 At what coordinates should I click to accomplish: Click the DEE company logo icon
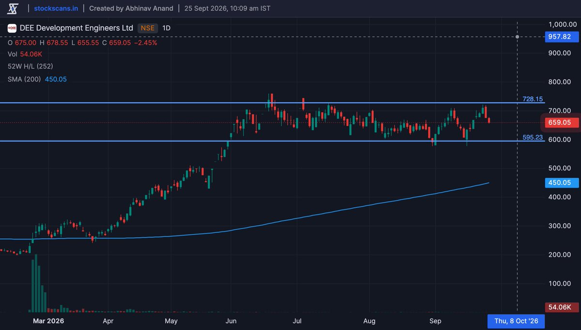click(x=12, y=29)
